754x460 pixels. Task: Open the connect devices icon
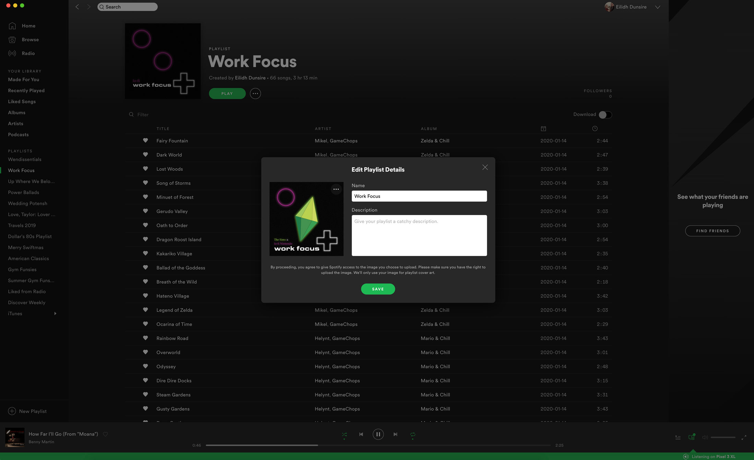click(692, 437)
